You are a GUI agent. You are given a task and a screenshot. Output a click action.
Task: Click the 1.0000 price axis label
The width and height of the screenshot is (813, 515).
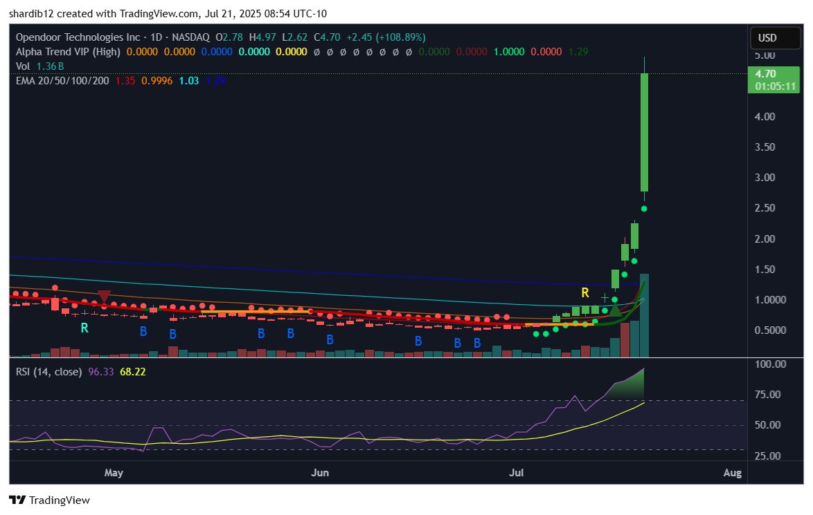tap(770, 300)
